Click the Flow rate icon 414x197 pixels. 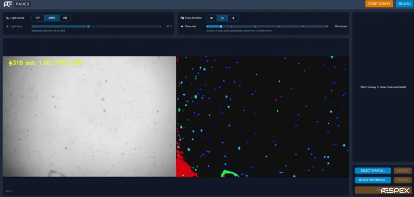182,26
